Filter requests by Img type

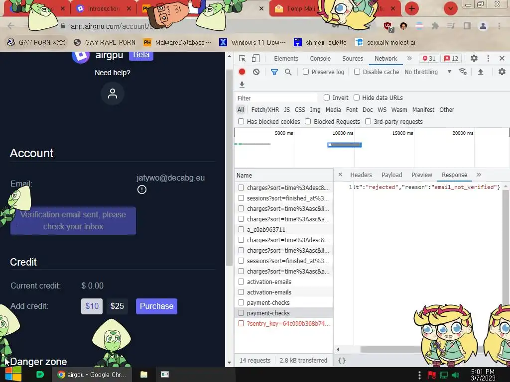coord(315,110)
